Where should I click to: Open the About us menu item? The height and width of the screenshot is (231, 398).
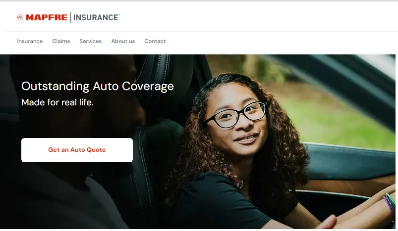123,41
